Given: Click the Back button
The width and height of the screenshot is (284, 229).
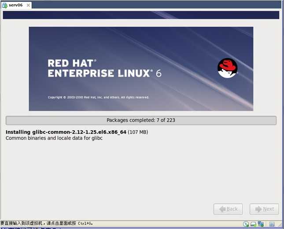Looking at the screenshot, I should click(228, 209).
